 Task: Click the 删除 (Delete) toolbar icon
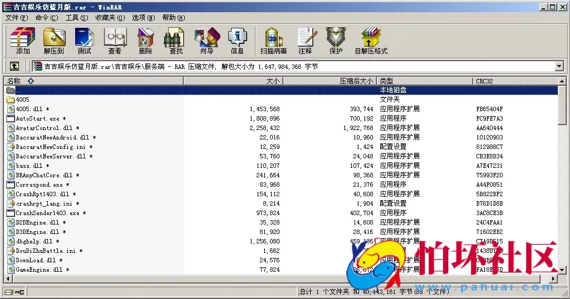[x=145, y=41]
